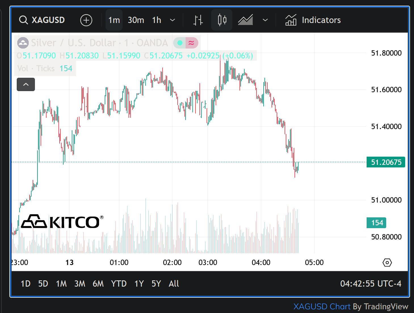The width and height of the screenshot is (414, 313).
Task: Click the high value H51.20830 in legend
Action: pos(79,56)
